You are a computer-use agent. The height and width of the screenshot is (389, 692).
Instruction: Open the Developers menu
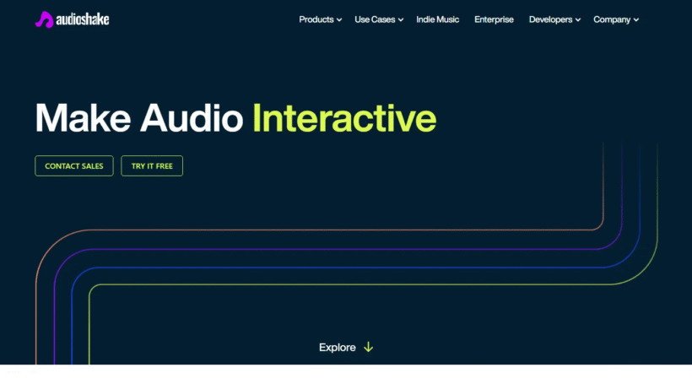tap(550, 19)
